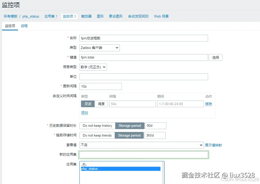260x184 pixels.
Task: Click the trends period field showing 365d
Action: (155, 136)
